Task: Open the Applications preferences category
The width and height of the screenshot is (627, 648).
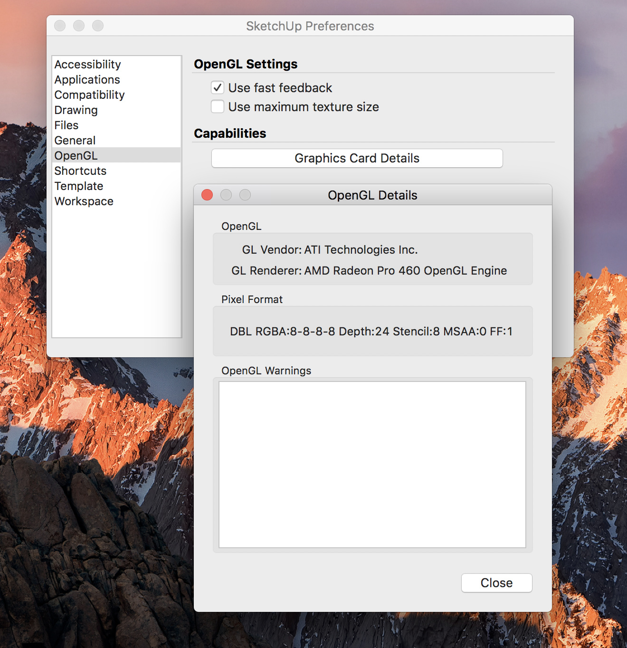Action: (x=116, y=79)
